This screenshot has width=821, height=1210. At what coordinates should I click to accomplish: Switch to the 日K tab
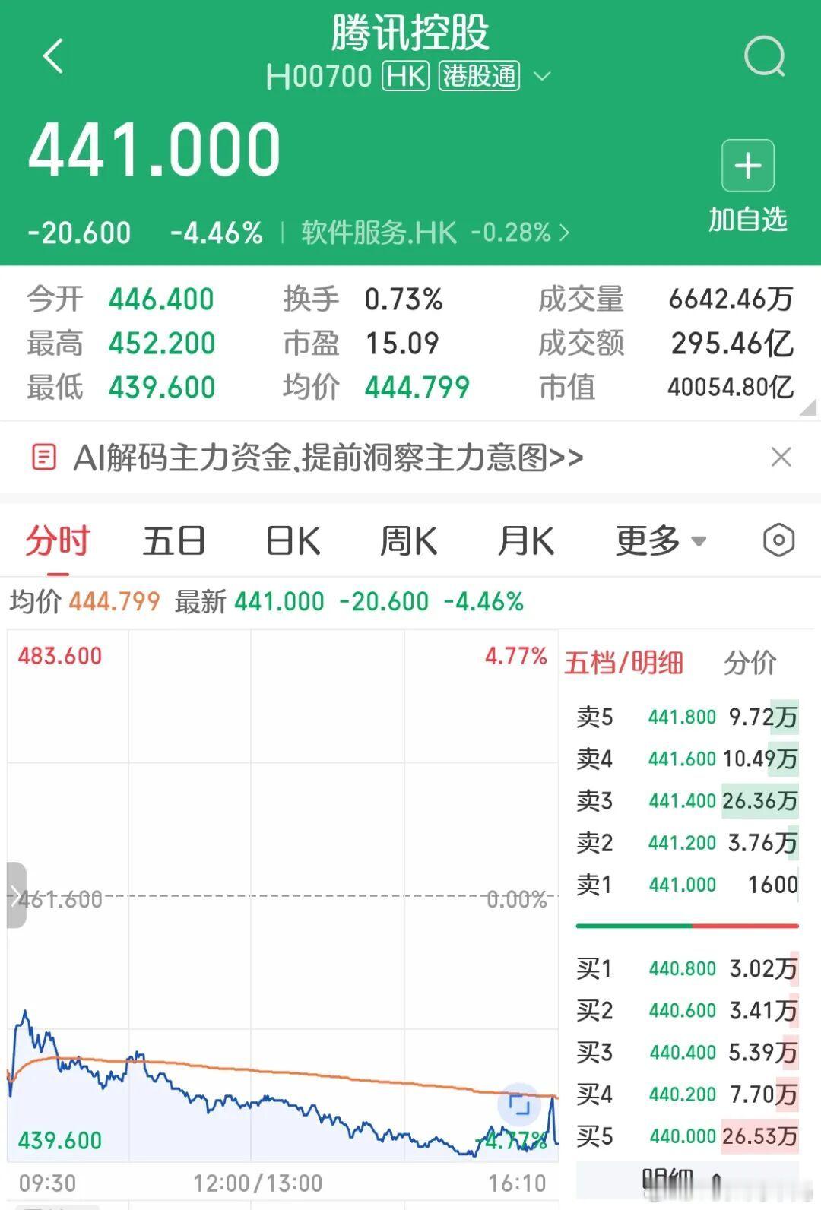[293, 541]
